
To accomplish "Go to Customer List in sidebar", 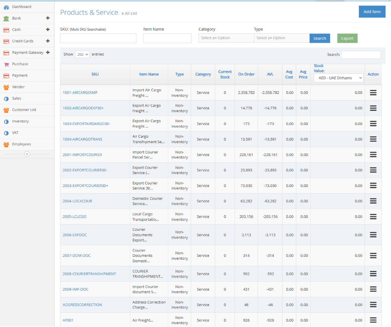I will click(x=24, y=110).
